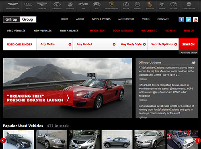Browse New Vehicles
The height and width of the screenshot is (149, 201).
point(43,31)
